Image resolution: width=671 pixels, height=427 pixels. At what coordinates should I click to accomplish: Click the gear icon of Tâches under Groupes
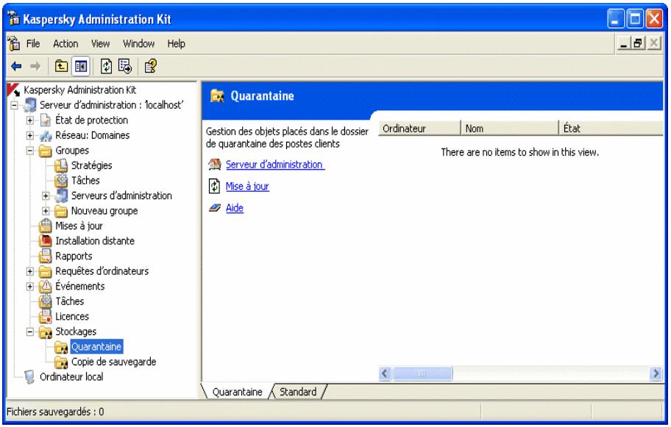(61, 180)
